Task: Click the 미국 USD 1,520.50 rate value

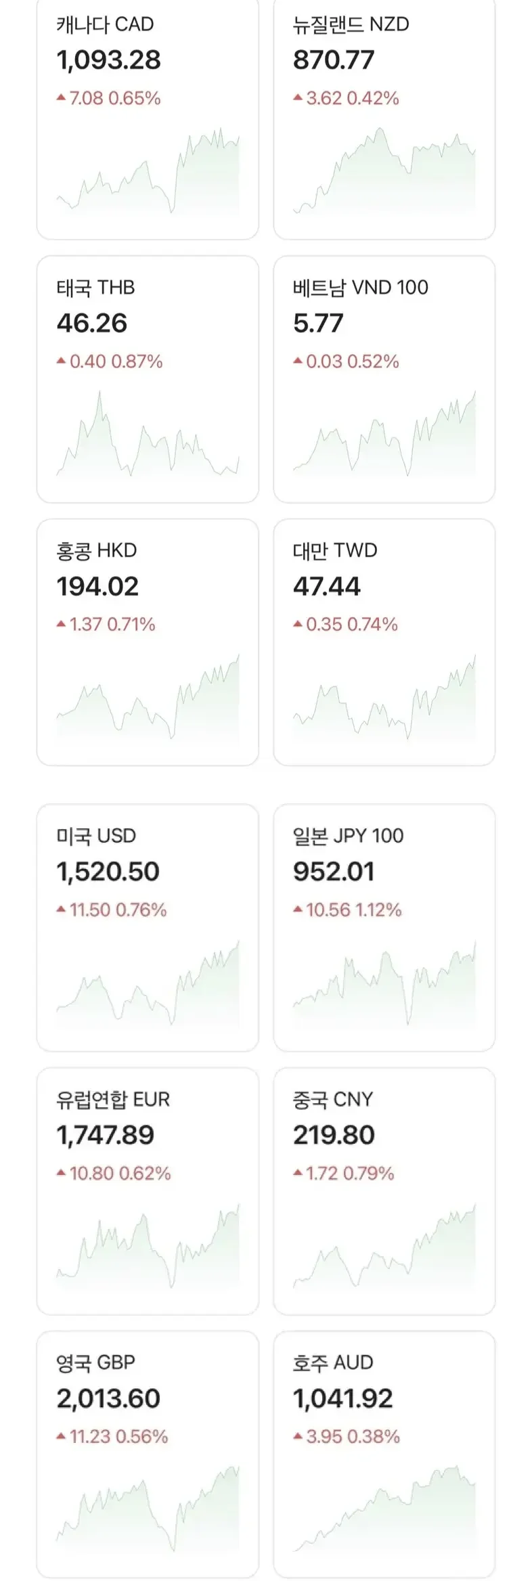Action: click(108, 872)
